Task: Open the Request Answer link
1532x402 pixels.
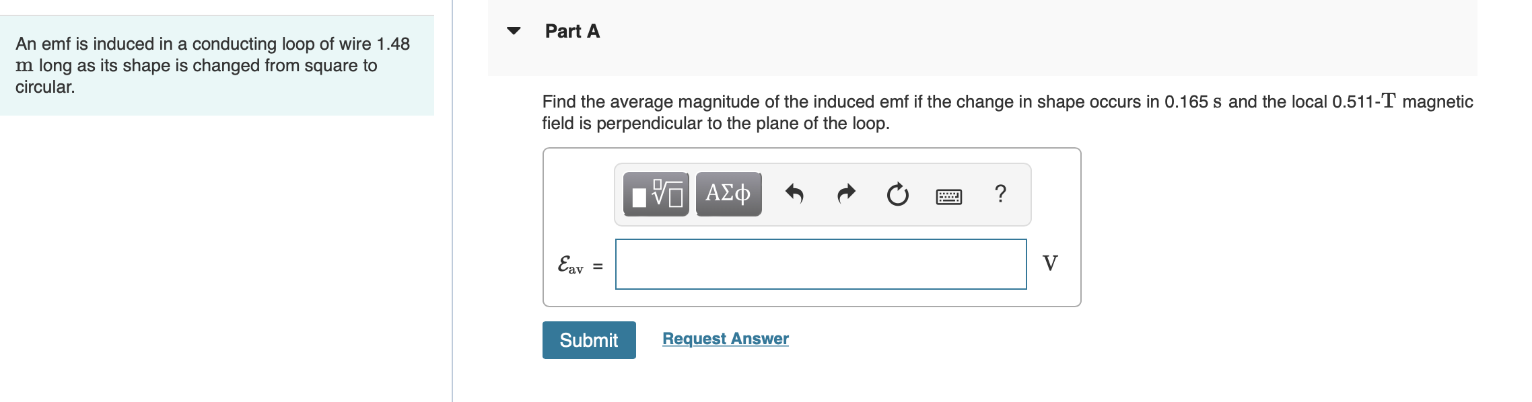Action: pos(726,339)
